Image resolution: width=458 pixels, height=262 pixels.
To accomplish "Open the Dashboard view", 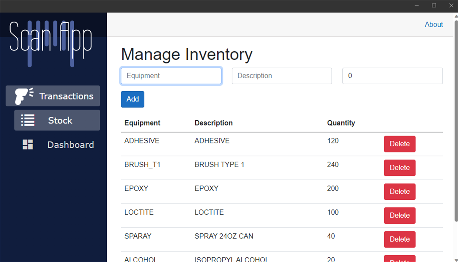I will tap(71, 144).
